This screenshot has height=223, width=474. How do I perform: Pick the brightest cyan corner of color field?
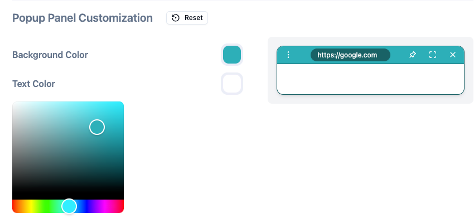pos(122,103)
